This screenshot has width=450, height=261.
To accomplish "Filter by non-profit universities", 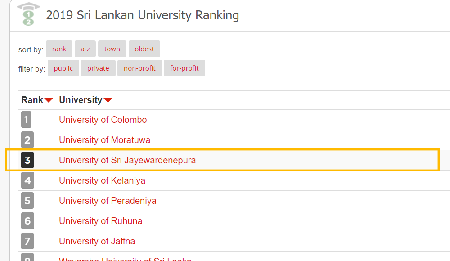I will (x=139, y=68).
